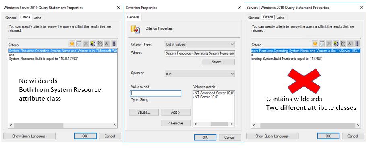The height and width of the screenshot is (150, 366).
Task: Click Show Query Language in Windows Server 2019 window
Action: [29, 136]
